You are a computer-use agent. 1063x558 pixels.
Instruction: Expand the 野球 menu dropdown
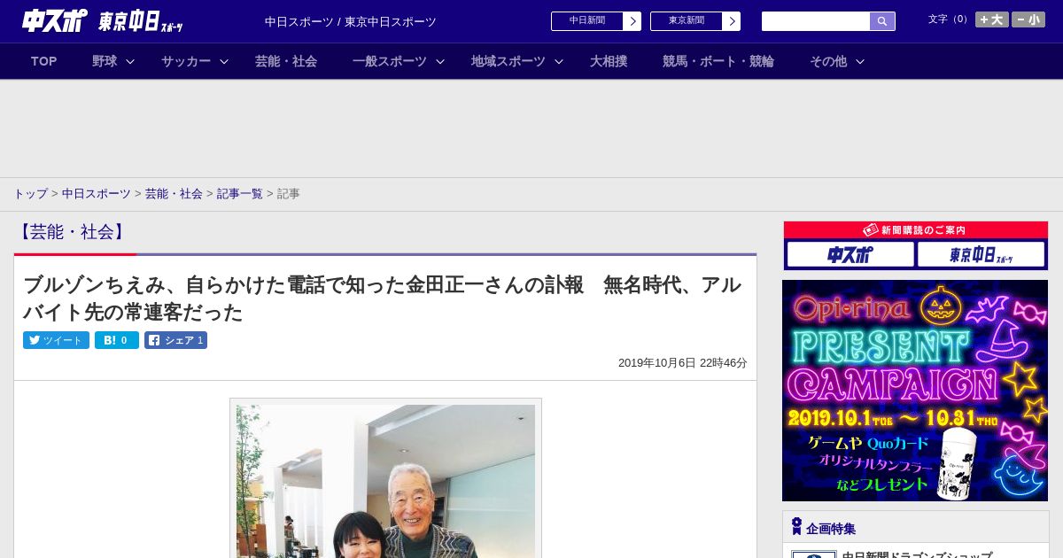[113, 61]
